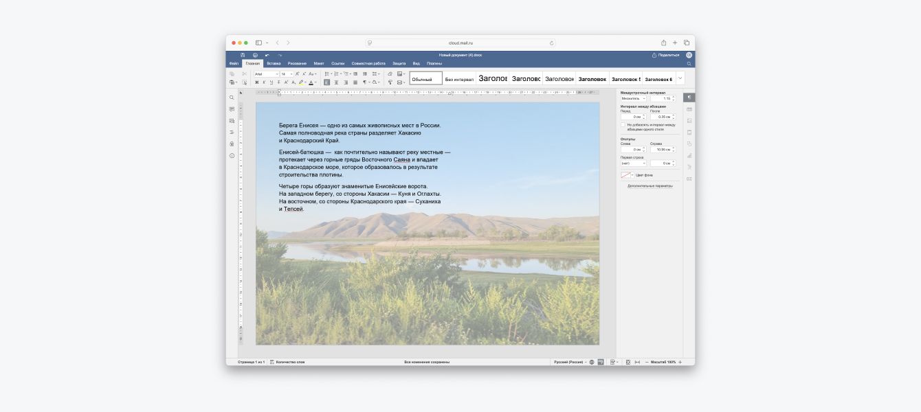Image resolution: width=921 pixels, height=412 pixels.
Task: Click the Save icon in the title bar
Action: [243, 55]
